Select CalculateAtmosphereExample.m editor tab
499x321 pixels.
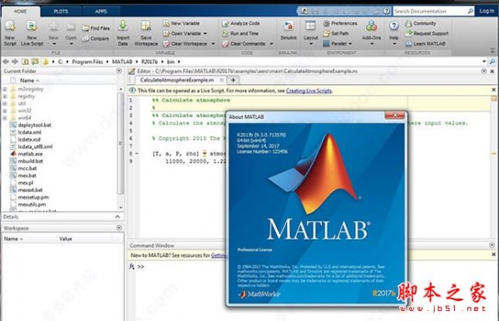tap(177, 80)
